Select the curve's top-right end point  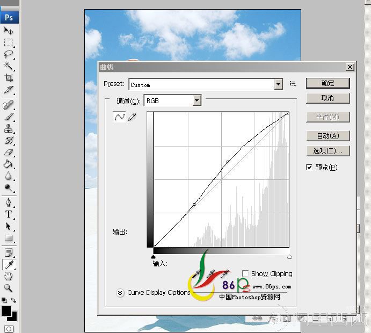click(288, 113)
